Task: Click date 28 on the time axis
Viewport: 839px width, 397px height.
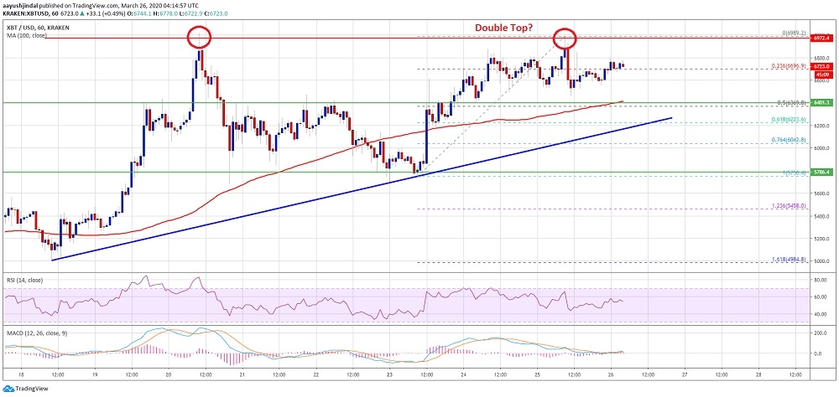Action: (x=758, y=374)
